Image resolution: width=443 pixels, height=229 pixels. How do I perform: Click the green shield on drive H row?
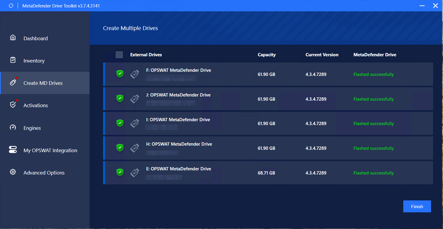tap(120, 148)
